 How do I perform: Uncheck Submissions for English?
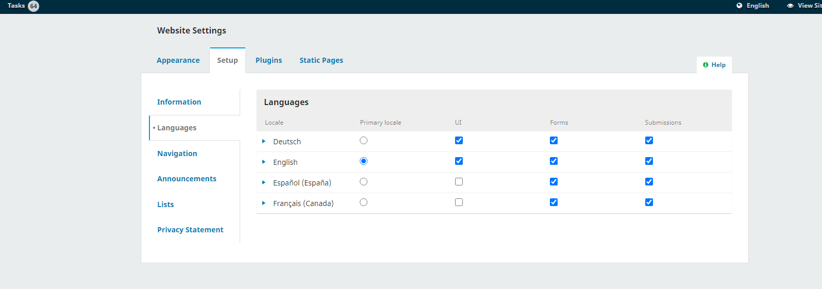pyautogui.click(x=649, y=161)
